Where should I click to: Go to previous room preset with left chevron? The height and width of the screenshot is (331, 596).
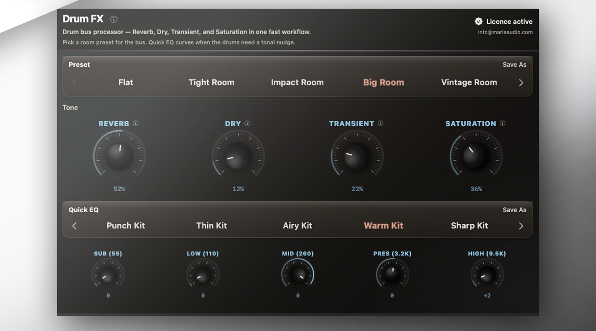[x=75, y=83]
